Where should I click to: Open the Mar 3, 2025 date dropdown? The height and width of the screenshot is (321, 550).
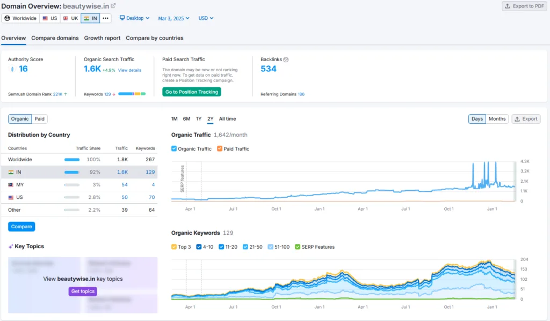tap(173, 18)
